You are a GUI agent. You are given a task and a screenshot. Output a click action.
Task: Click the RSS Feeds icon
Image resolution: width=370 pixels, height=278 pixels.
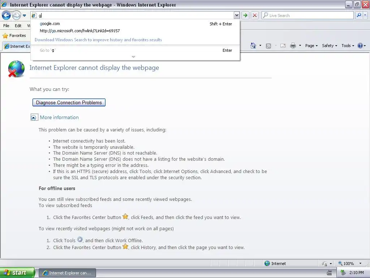point(268,46)
